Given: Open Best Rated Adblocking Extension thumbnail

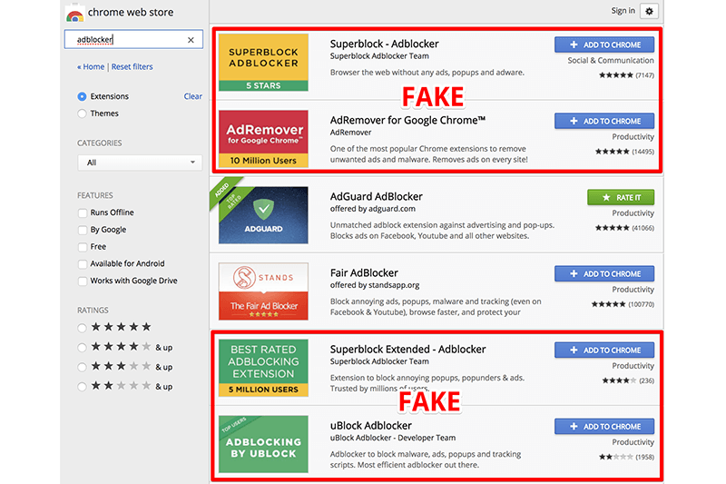Looking at the screenshot, I should pos(263,368).
